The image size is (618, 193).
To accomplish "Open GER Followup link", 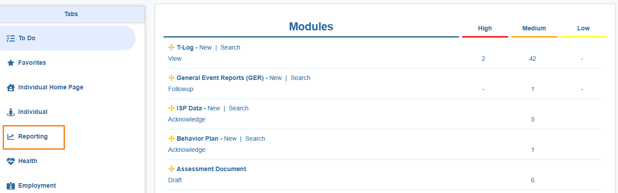I will 180,89.
